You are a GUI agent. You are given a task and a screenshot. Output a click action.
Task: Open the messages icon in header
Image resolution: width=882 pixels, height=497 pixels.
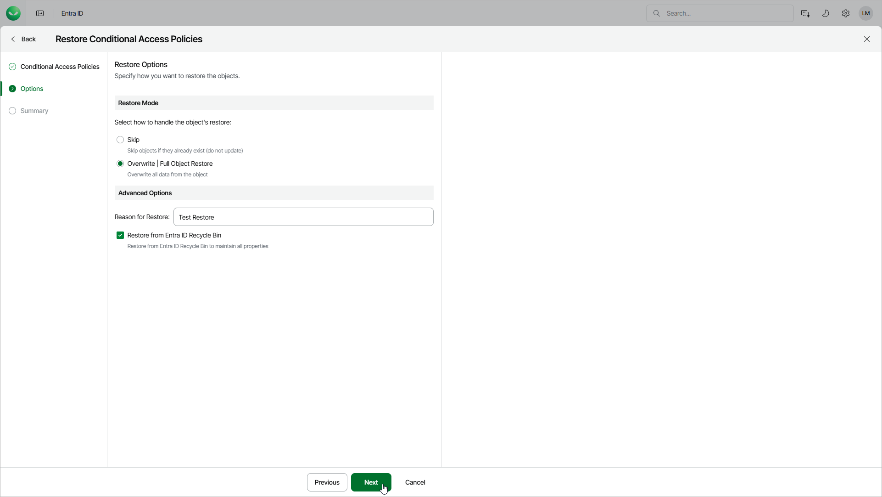(x=805, y=13)
